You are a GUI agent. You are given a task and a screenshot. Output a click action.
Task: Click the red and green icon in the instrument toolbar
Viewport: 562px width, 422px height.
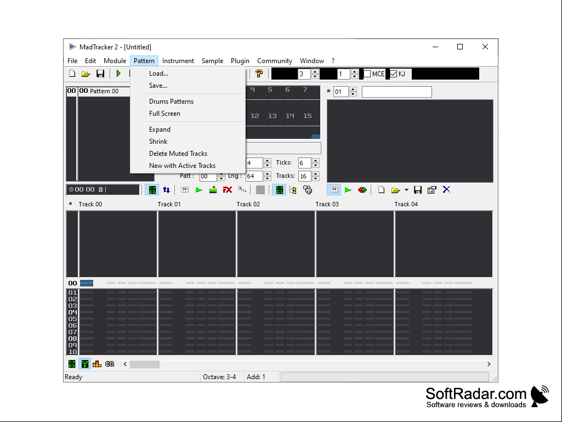point(362,190)
